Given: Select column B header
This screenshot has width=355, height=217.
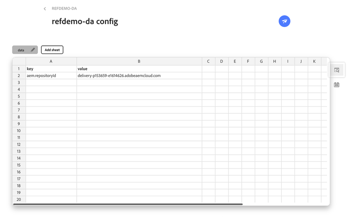Looking at the screenshot, I should pyautogui.click(x=139, y=61).
